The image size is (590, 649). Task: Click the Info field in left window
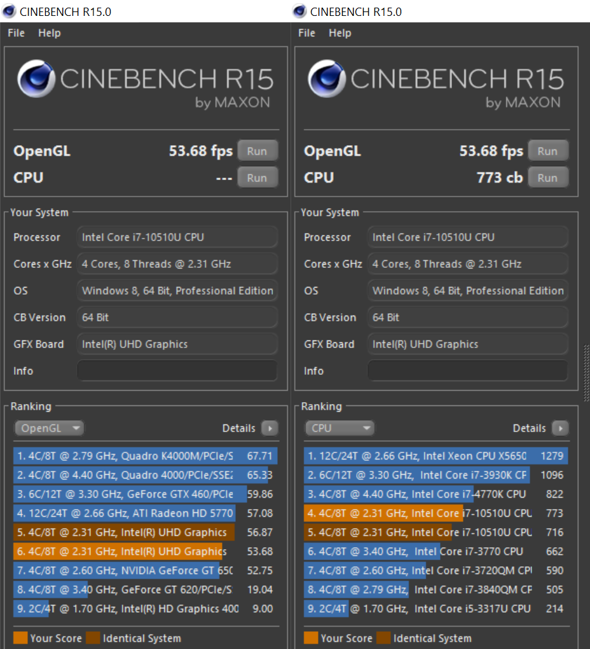coord(177,370)
